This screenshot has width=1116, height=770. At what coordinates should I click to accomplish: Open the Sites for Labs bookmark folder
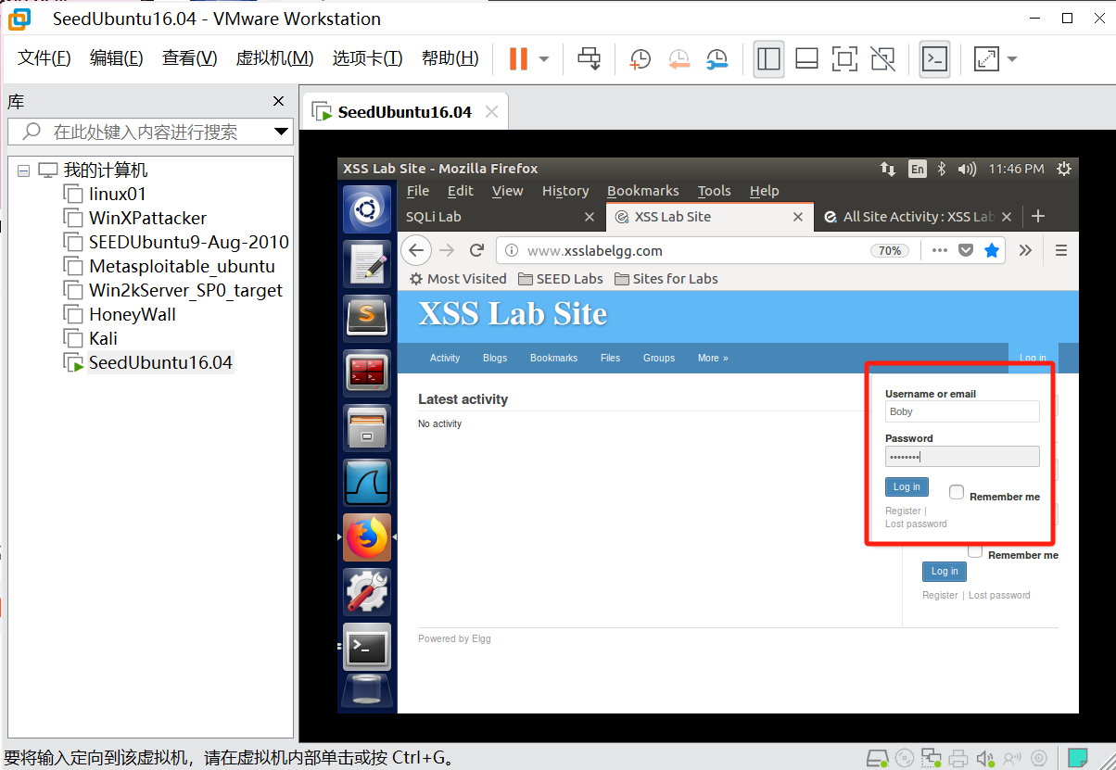pos(666,279)
